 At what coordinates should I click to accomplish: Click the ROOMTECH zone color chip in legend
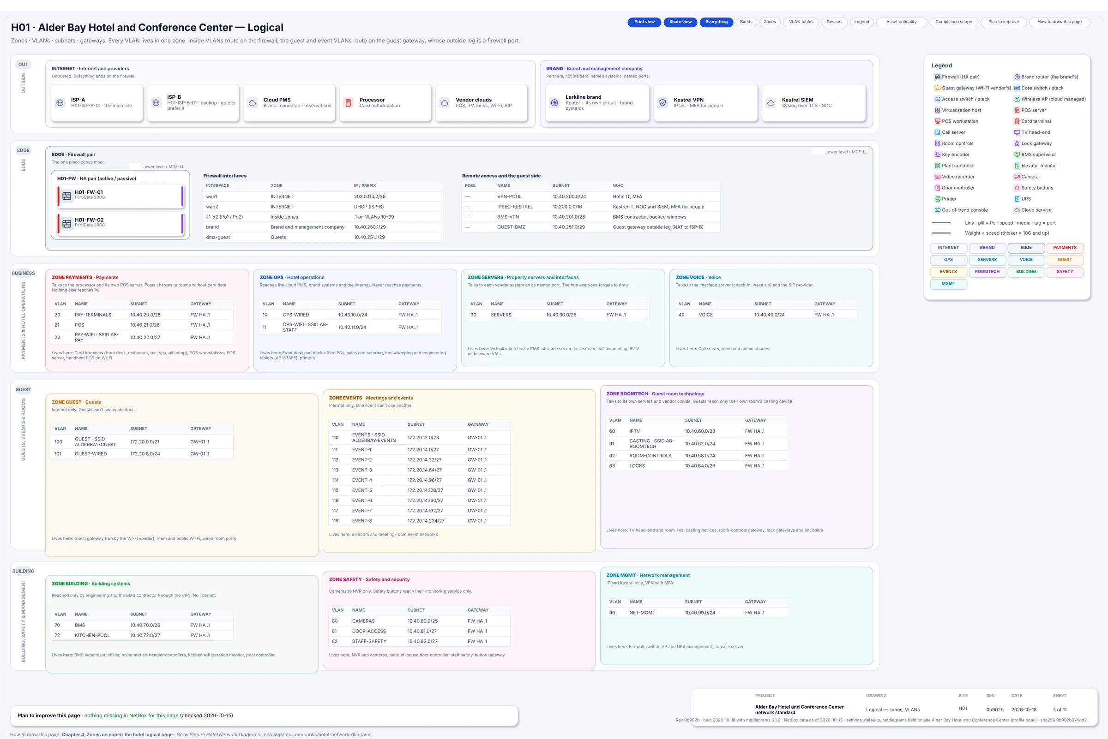[987, 272]
